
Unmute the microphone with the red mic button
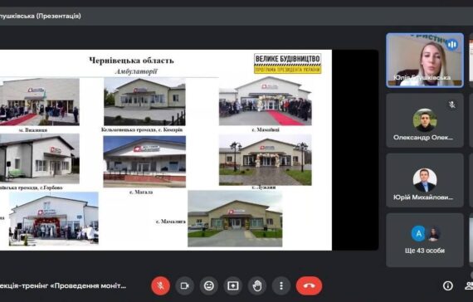160,285
